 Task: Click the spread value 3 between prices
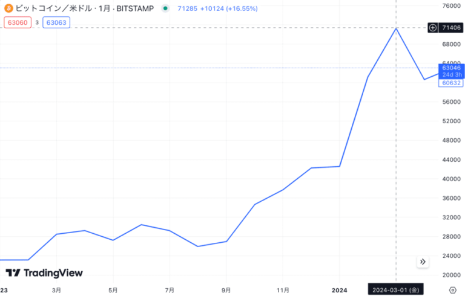pos(37,22)
